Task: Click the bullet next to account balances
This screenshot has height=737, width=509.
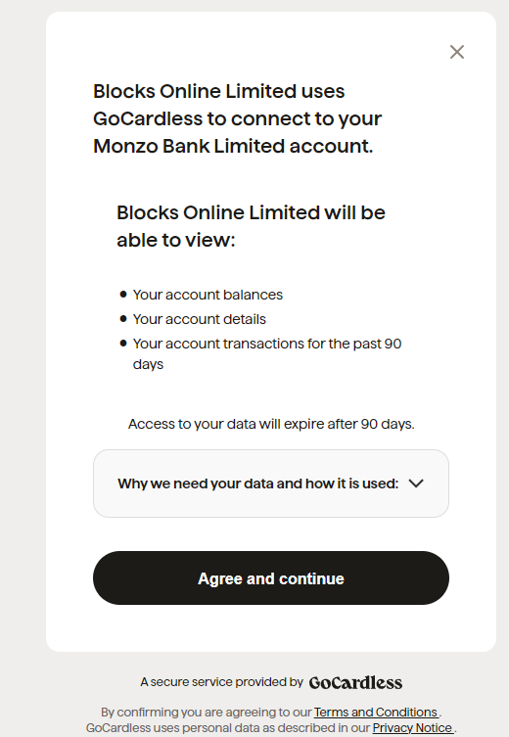Action: tap(123, 295)
